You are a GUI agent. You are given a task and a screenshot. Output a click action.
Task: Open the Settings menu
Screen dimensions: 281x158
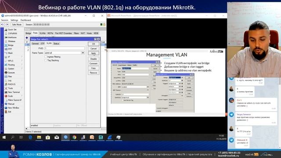(14, 20)
